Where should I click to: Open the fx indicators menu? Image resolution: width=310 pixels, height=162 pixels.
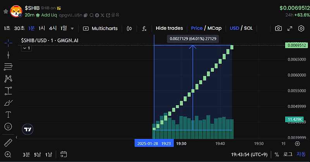(x=144, y=29)
